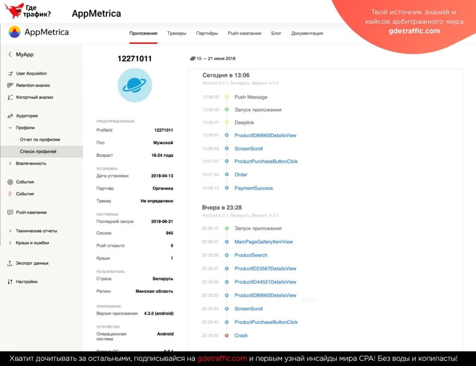Click the Push-кампании message icon

(10, 213)
